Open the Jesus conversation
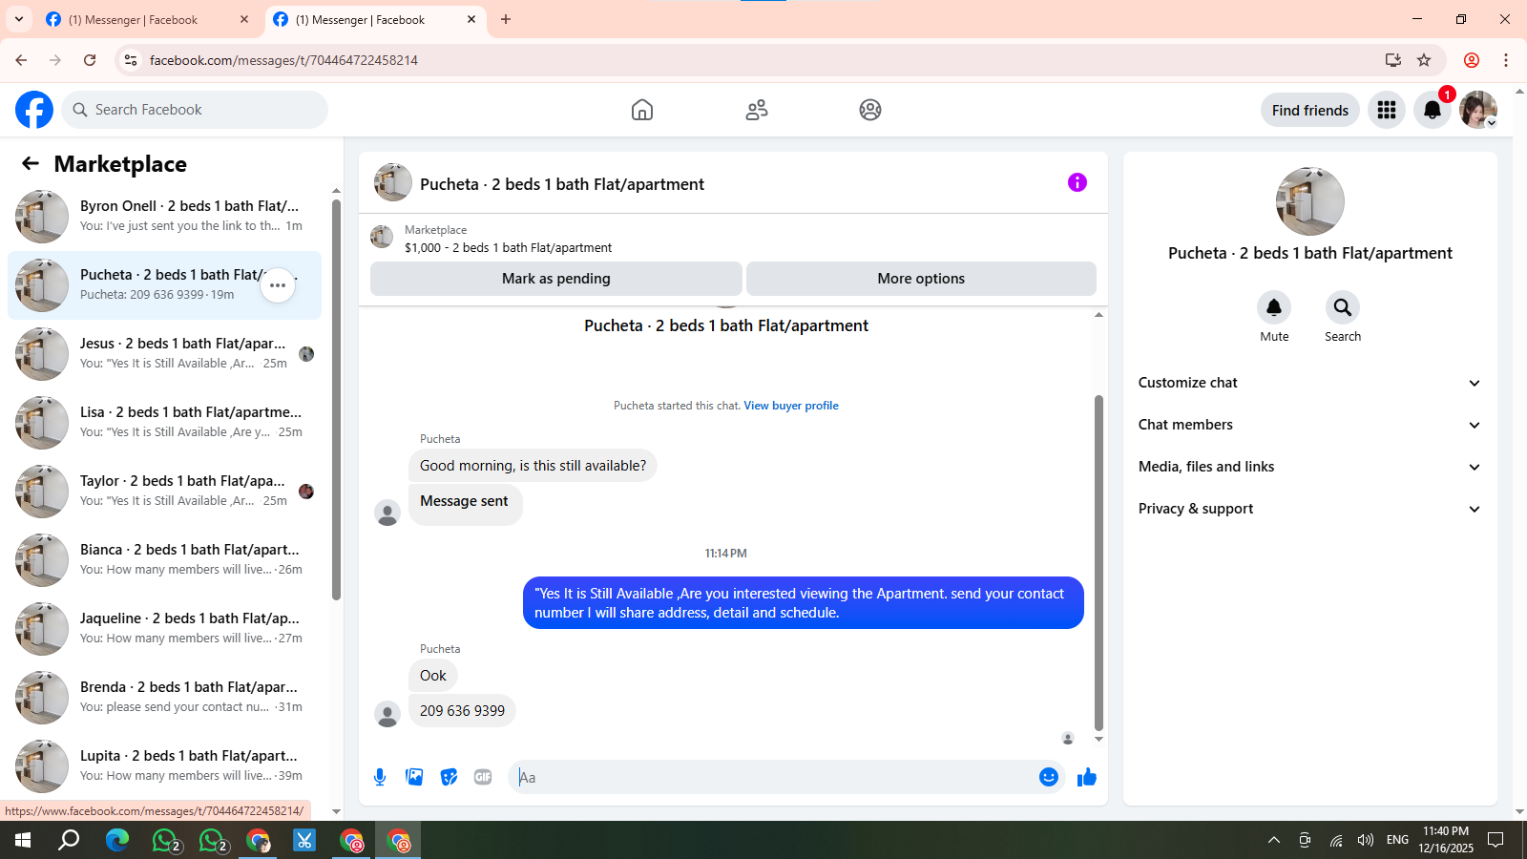 pyautogui.click(x=164, y=354)
